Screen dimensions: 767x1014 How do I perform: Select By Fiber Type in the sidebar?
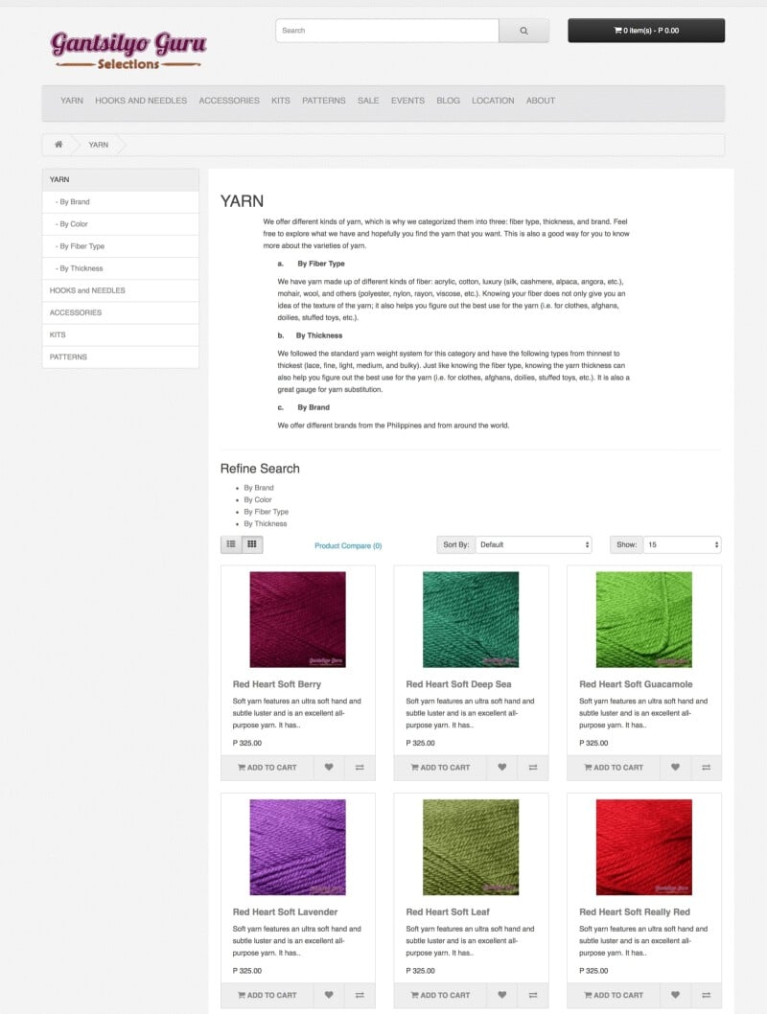coord(120,245)
